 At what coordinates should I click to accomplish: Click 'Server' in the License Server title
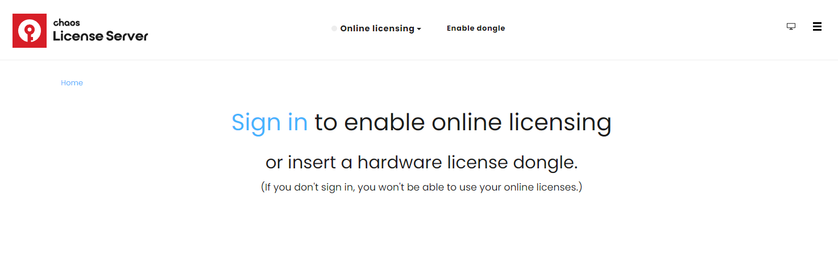(x=126, y=36)
